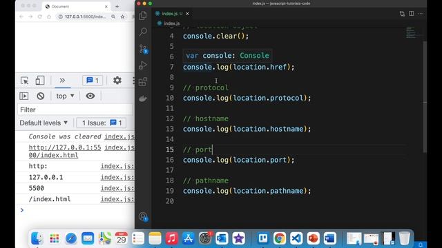
Task: Open index.js source link for the /index.html log
Action: pos(117,199)
